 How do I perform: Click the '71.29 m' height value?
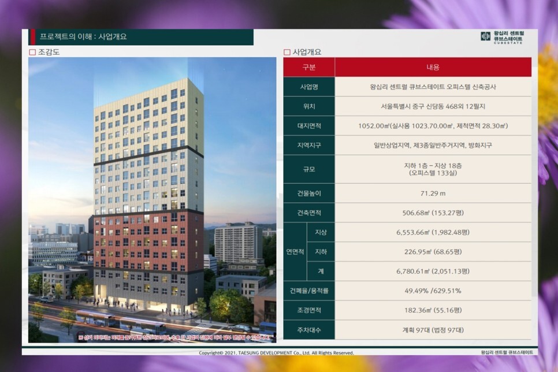433,194
